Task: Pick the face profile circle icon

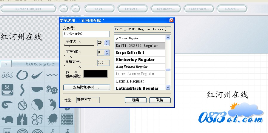Action: (x=37, y=104)
